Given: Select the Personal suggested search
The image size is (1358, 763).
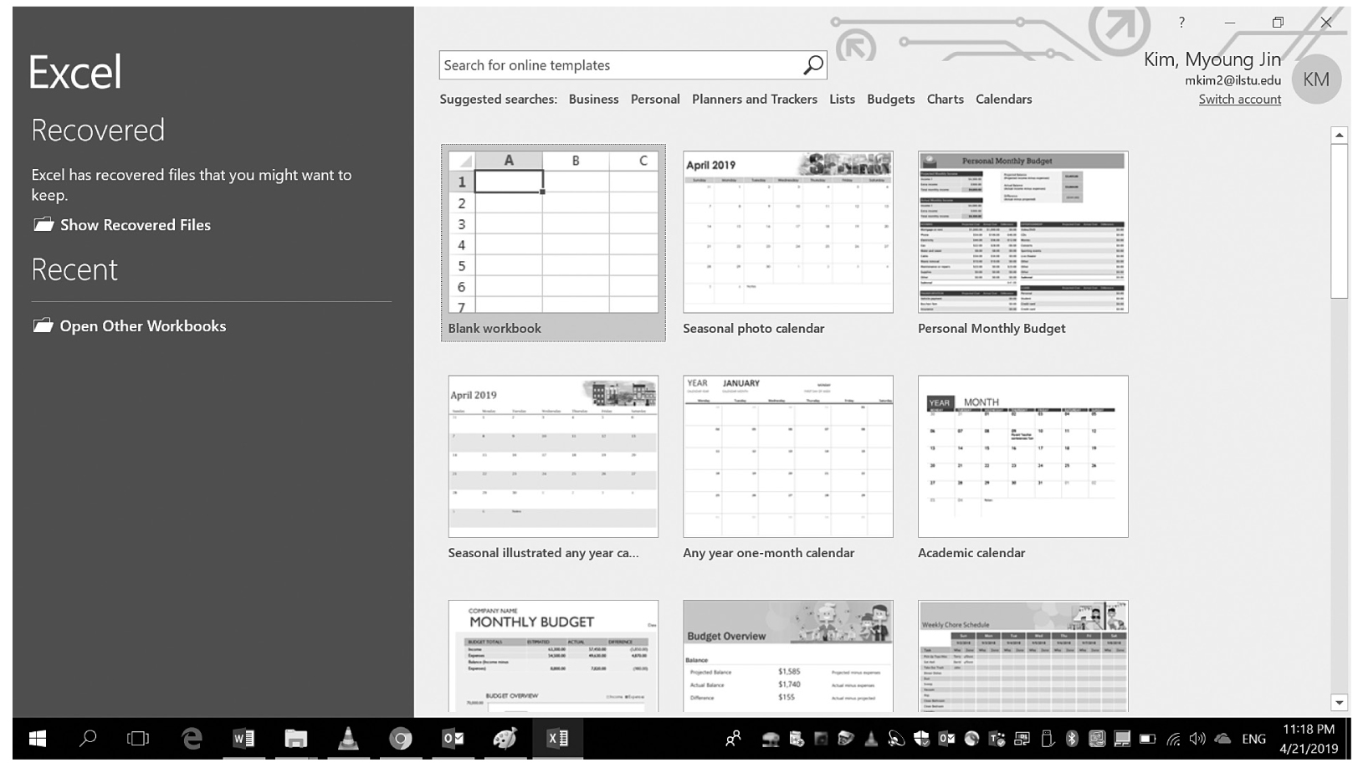Looking at the screenshot, I should pyautogui.click(x=655, y=99).
